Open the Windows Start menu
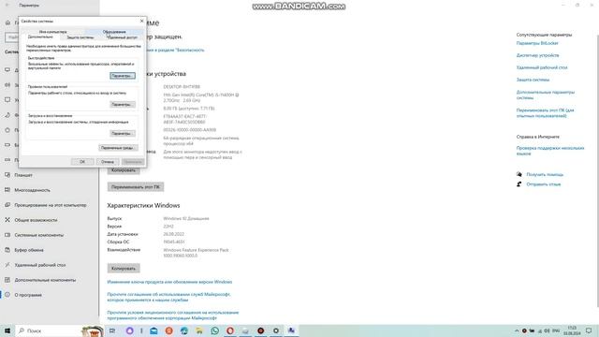599x337 pixels. (x=7, y=330)
